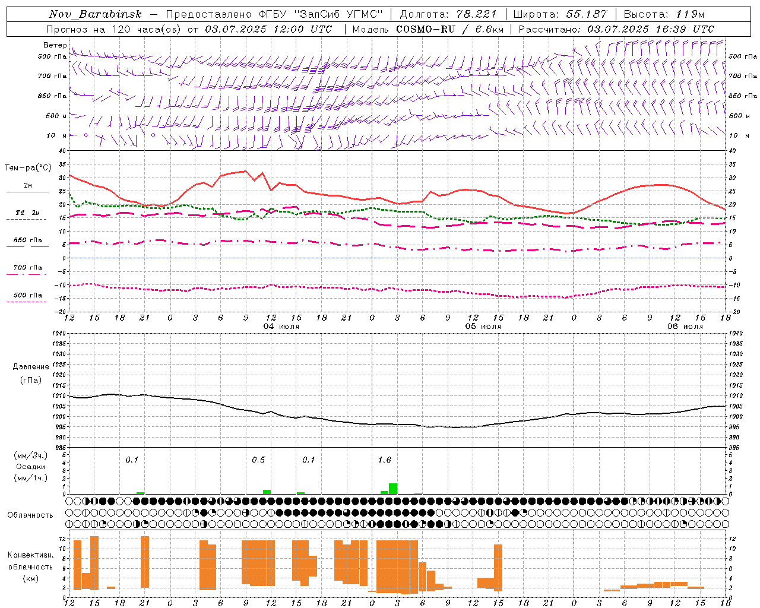Click the 'Высота: 119м' elevation value
Screen dimensions: 760x608
[664, 14]
